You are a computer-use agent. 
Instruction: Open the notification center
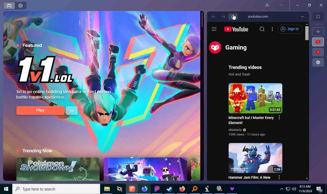click(319, 189)
